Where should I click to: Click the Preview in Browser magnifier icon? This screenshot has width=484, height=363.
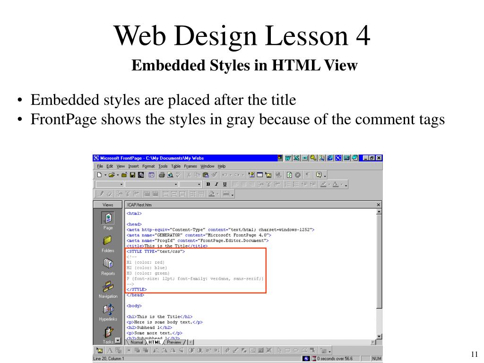170,175
